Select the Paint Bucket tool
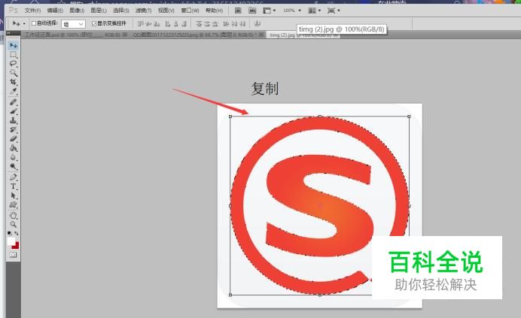This screenshot has height=318, width=521. (14, 148)
